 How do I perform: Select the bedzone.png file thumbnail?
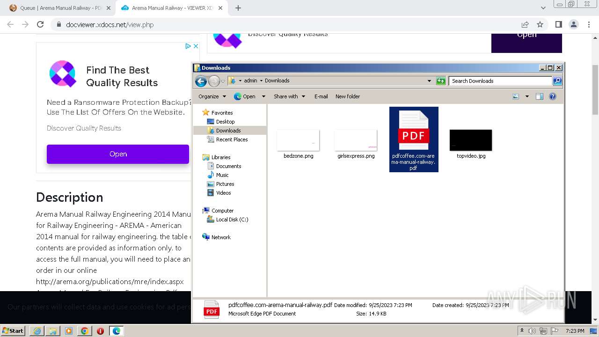pos(298,140)
